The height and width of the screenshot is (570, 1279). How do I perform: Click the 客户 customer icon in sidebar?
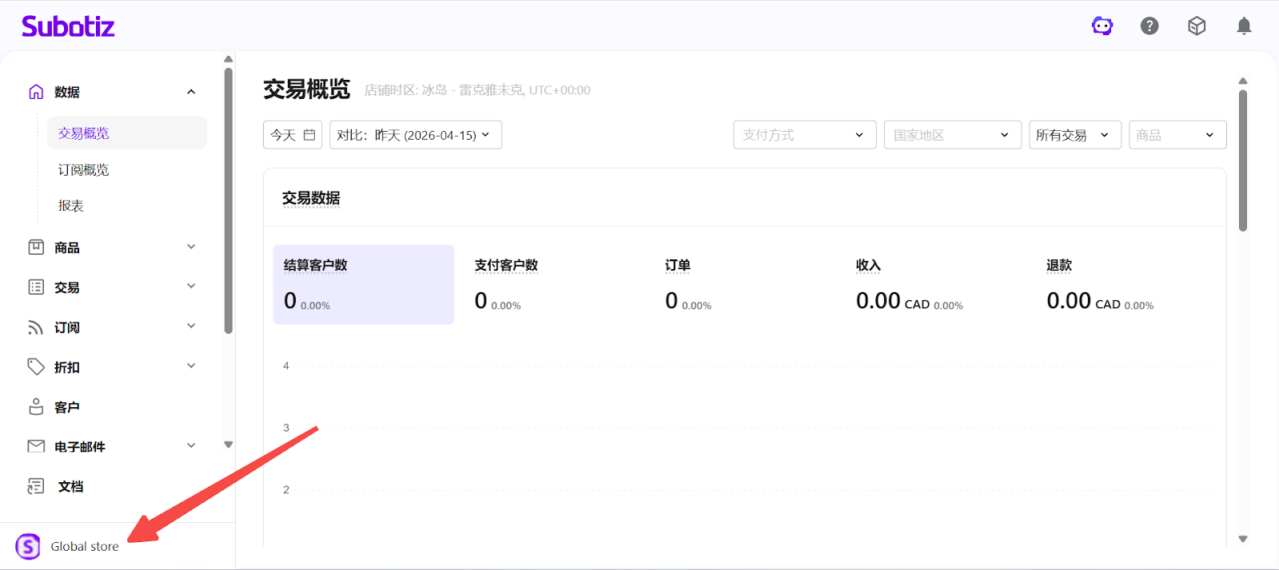click(36, 407)
